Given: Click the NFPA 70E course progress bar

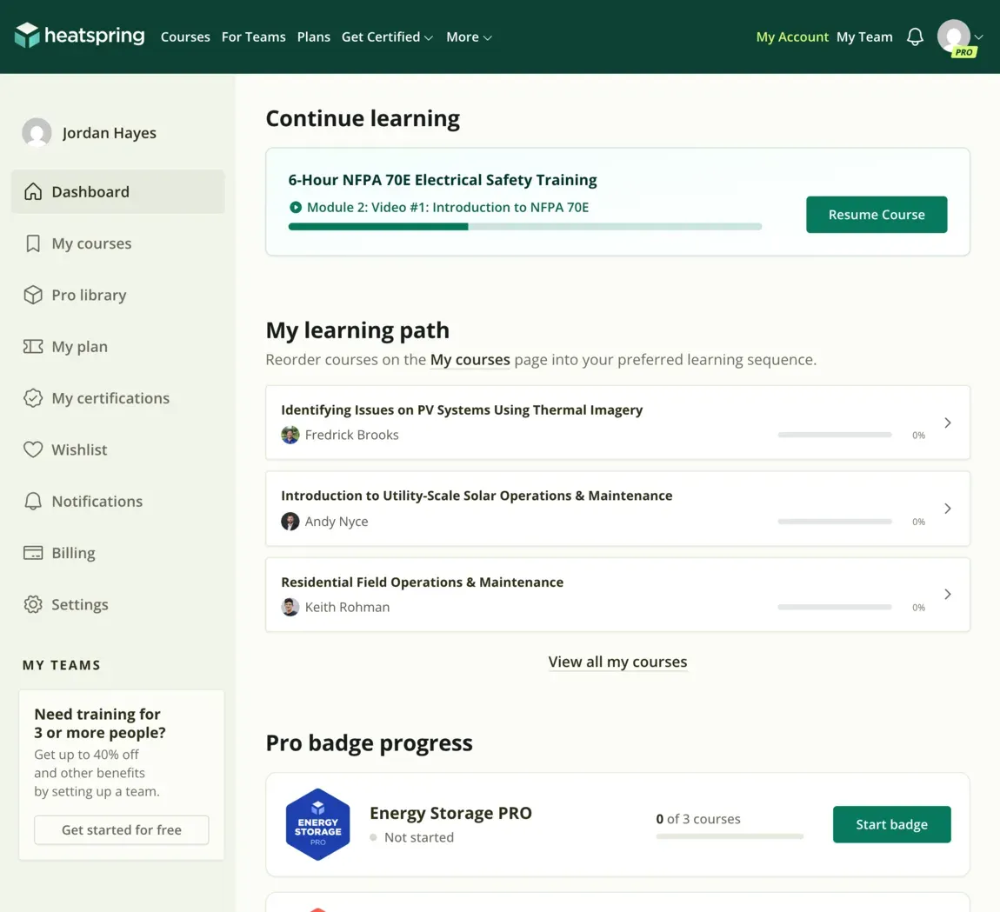Looking at the screenshot, I should (x=525, y=226).
